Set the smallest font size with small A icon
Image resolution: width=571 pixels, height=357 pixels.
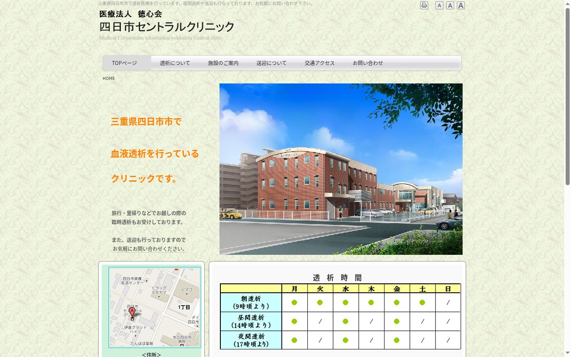coord(439,5)
